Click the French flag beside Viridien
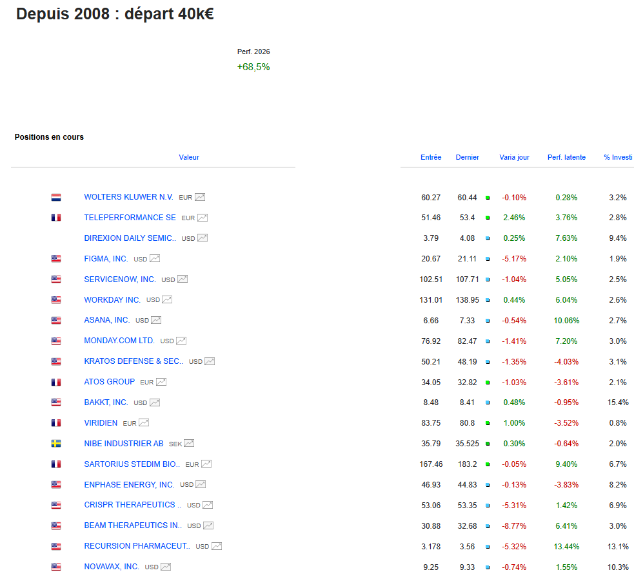This screenshot has width=634, height=577. 56,423
